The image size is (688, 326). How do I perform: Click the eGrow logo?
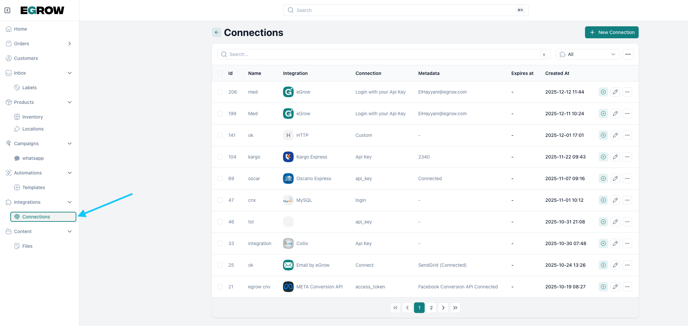point(42,10)
